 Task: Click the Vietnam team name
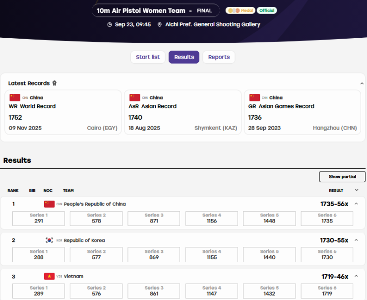pos(73,276)
